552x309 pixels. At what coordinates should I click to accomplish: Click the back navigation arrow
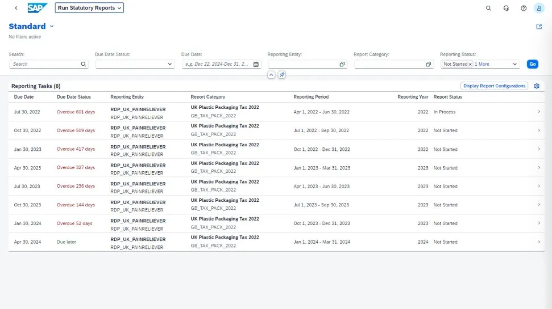16,8
